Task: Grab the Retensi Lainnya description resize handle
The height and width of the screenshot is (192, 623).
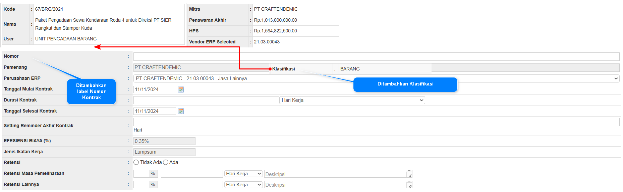Action: (409, 186)
